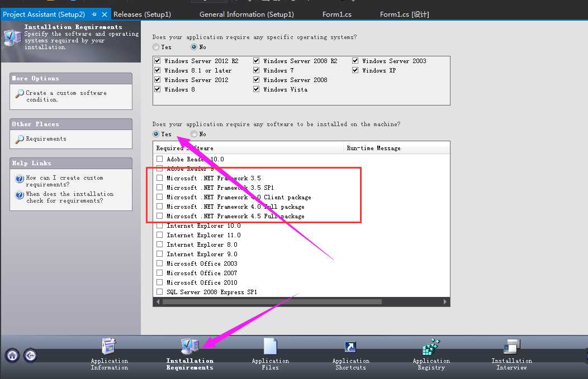
Task: Uncheck the Windows Server 2012 checkbox
Action: click(158, 80)
